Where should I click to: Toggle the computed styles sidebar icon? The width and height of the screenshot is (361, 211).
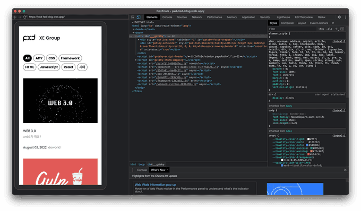(342, 29)
